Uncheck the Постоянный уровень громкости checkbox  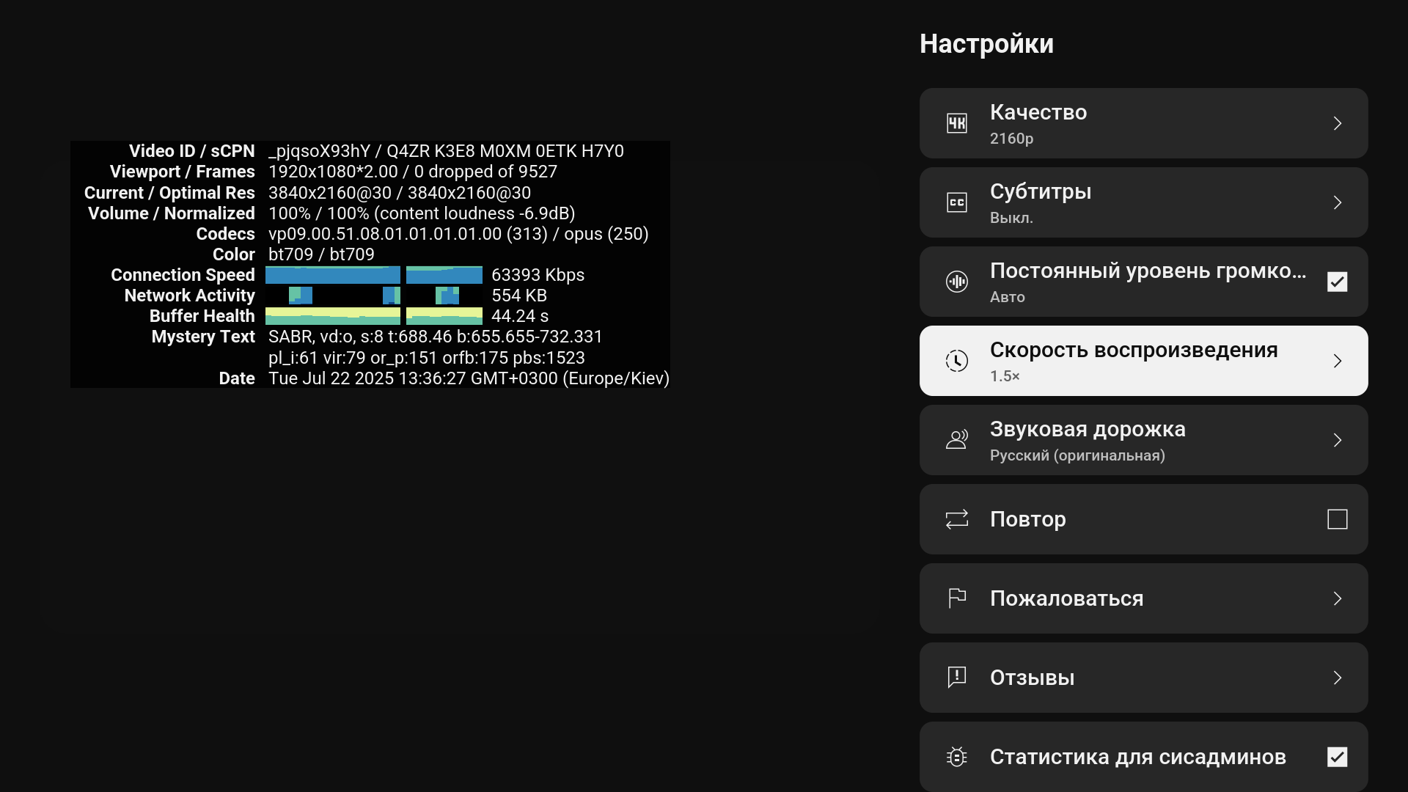click(1337, 282)
